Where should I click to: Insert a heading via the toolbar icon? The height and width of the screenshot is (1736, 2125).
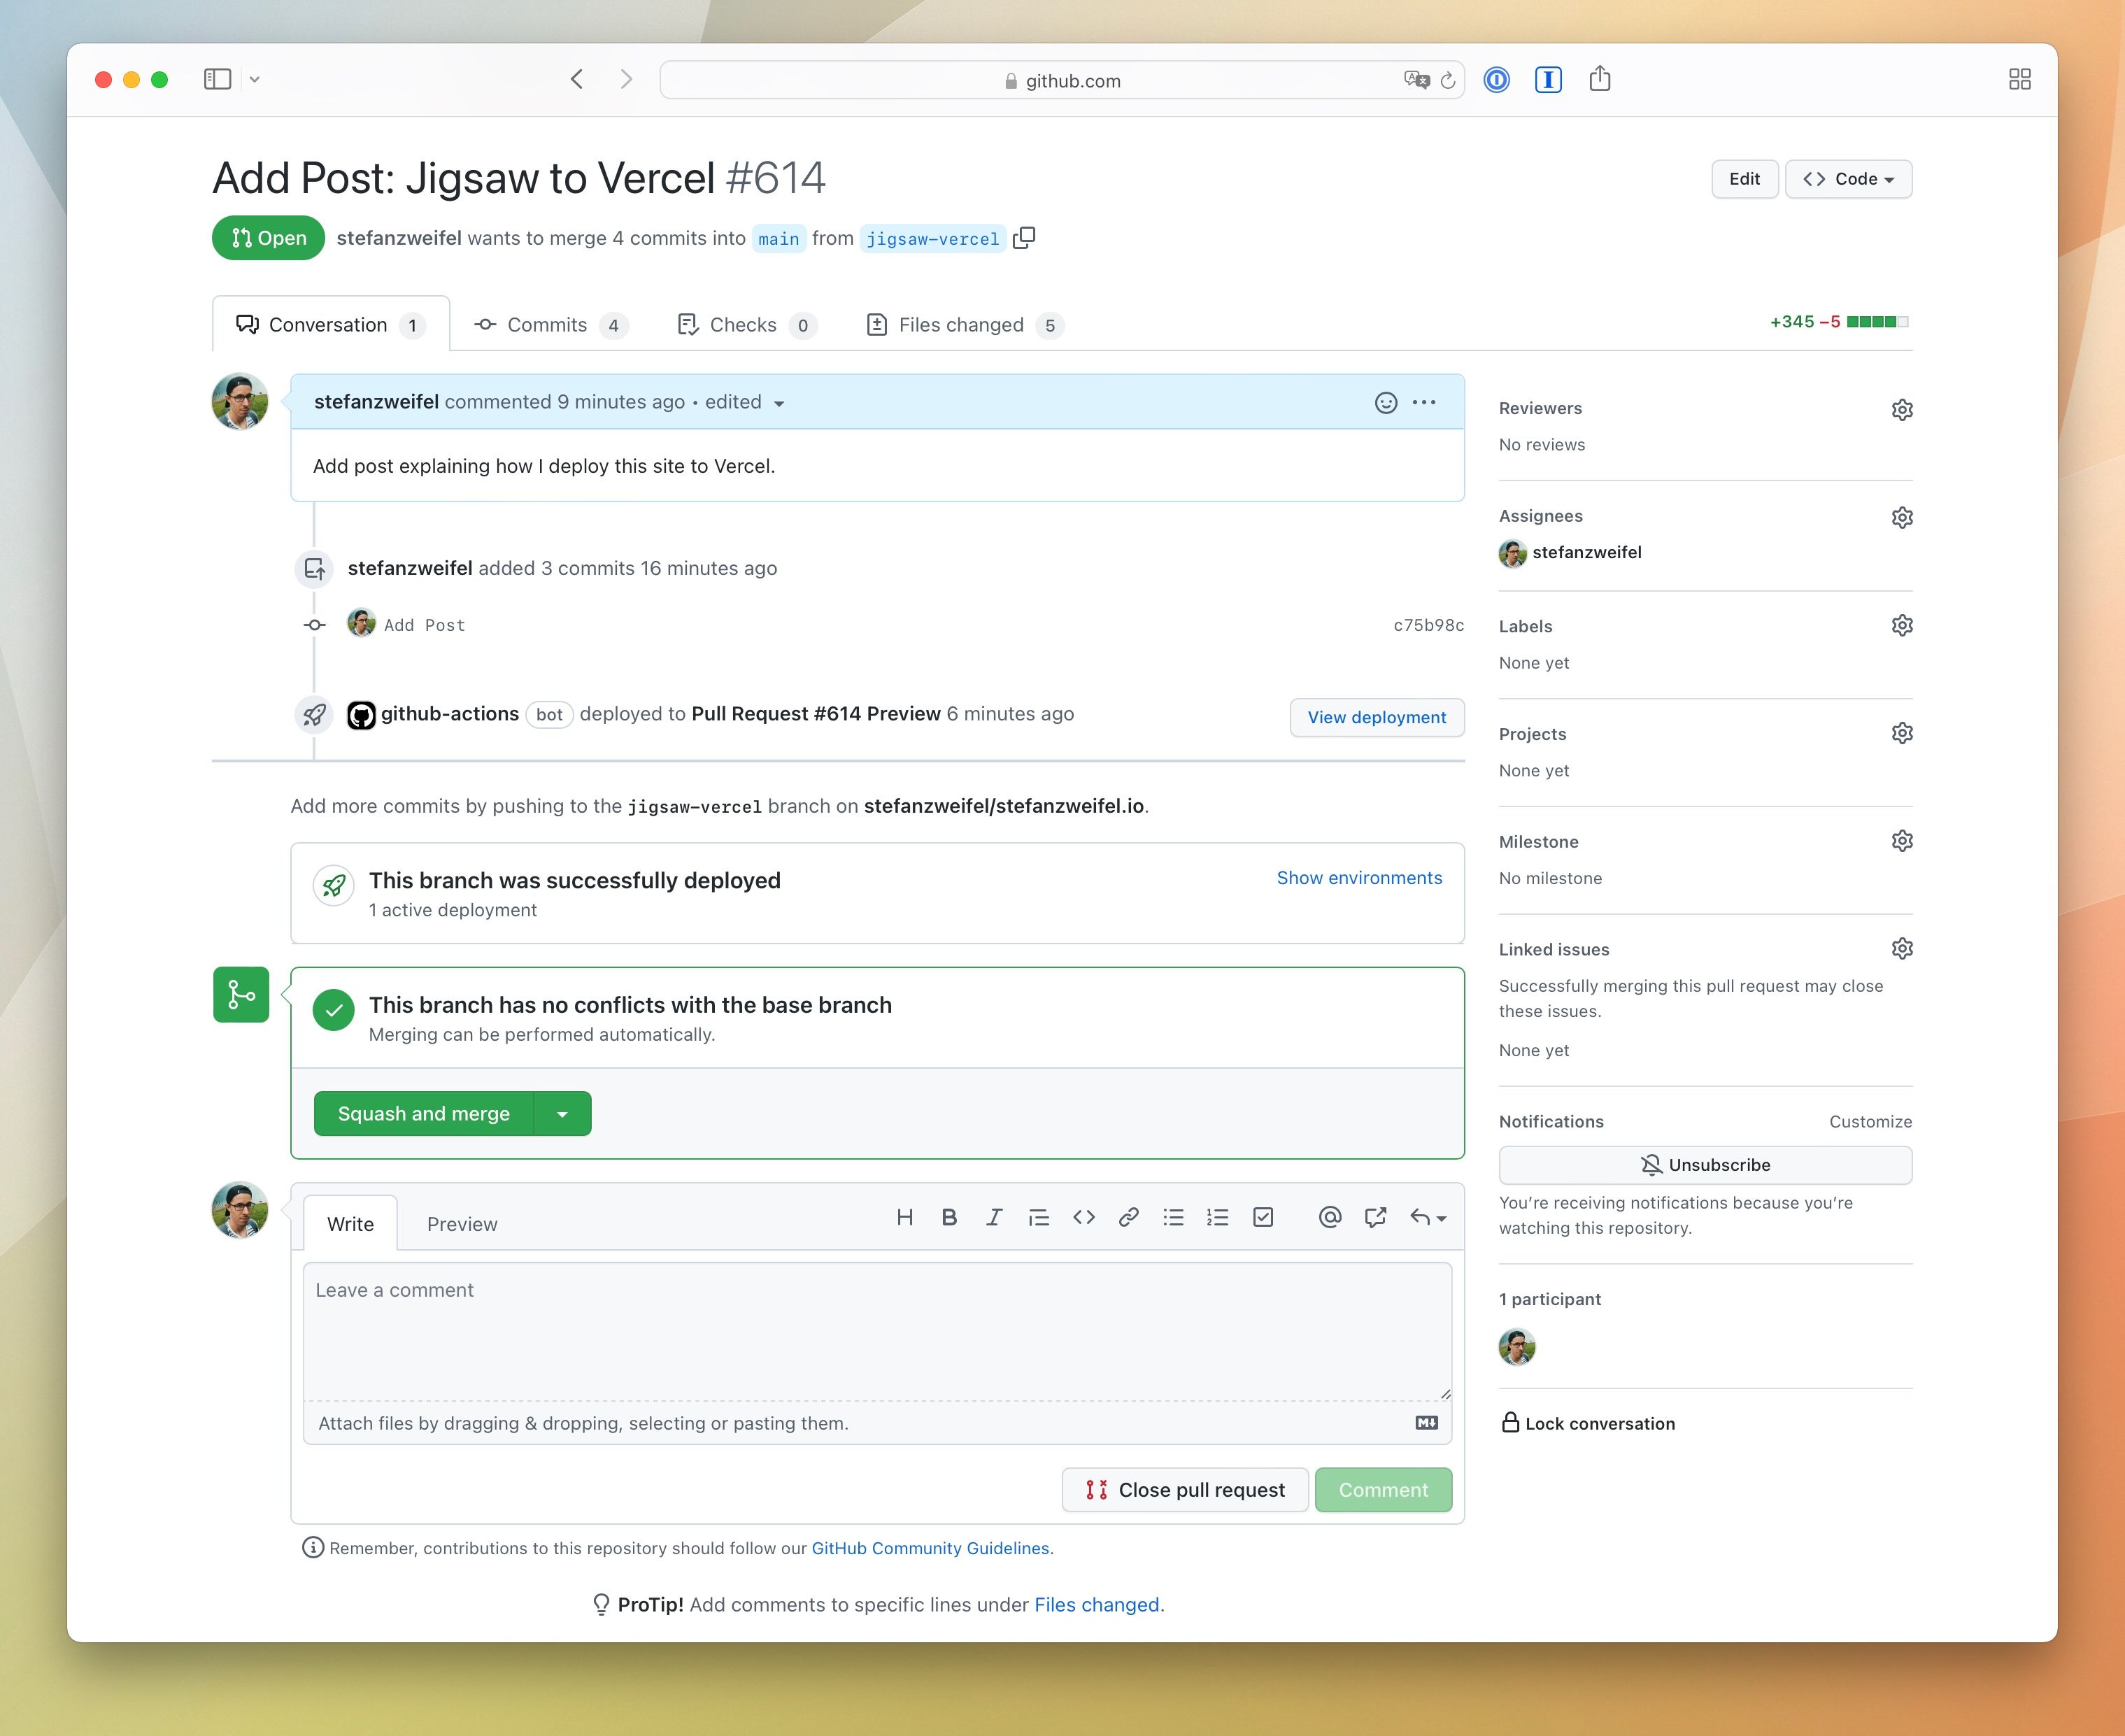click(905, 1217)
